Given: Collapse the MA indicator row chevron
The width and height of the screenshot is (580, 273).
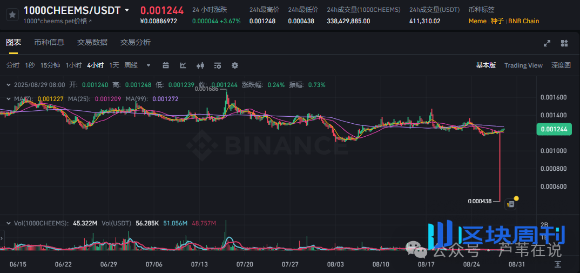Looking at the screenshot, I should (9, 99).
